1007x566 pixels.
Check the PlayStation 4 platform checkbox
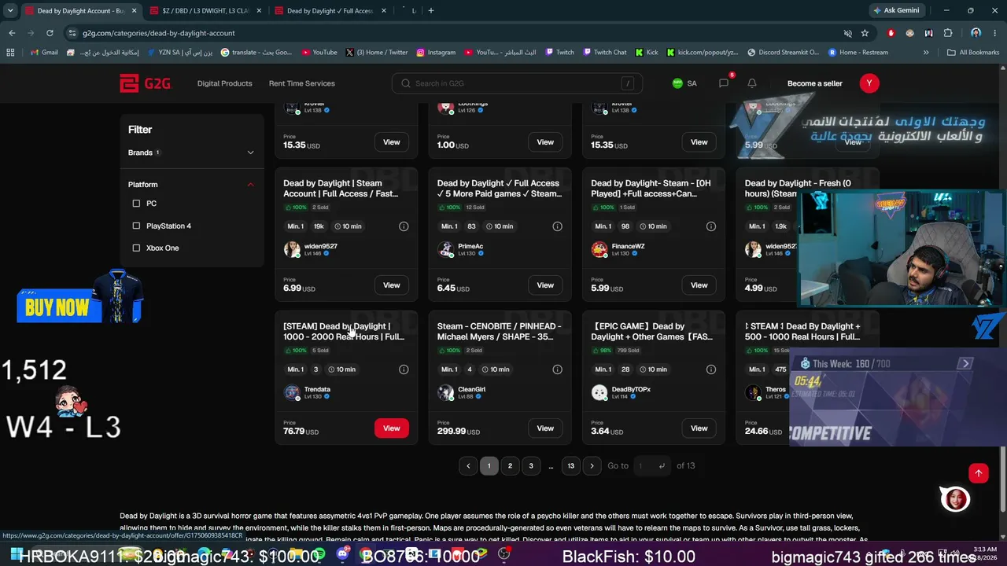point(136,226)
